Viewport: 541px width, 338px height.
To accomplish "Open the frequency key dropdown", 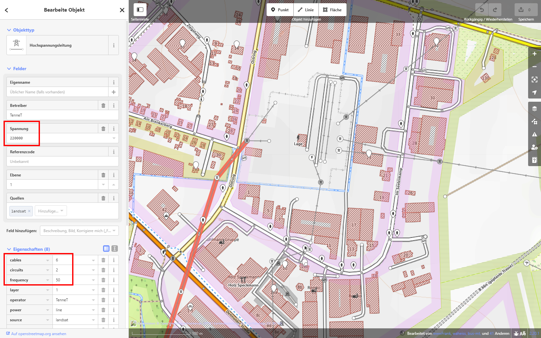I will point(48,280).
